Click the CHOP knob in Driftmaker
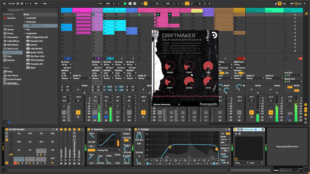Viewport: 310px width, 174px height. pyautogui.click(x=189, y=66)
